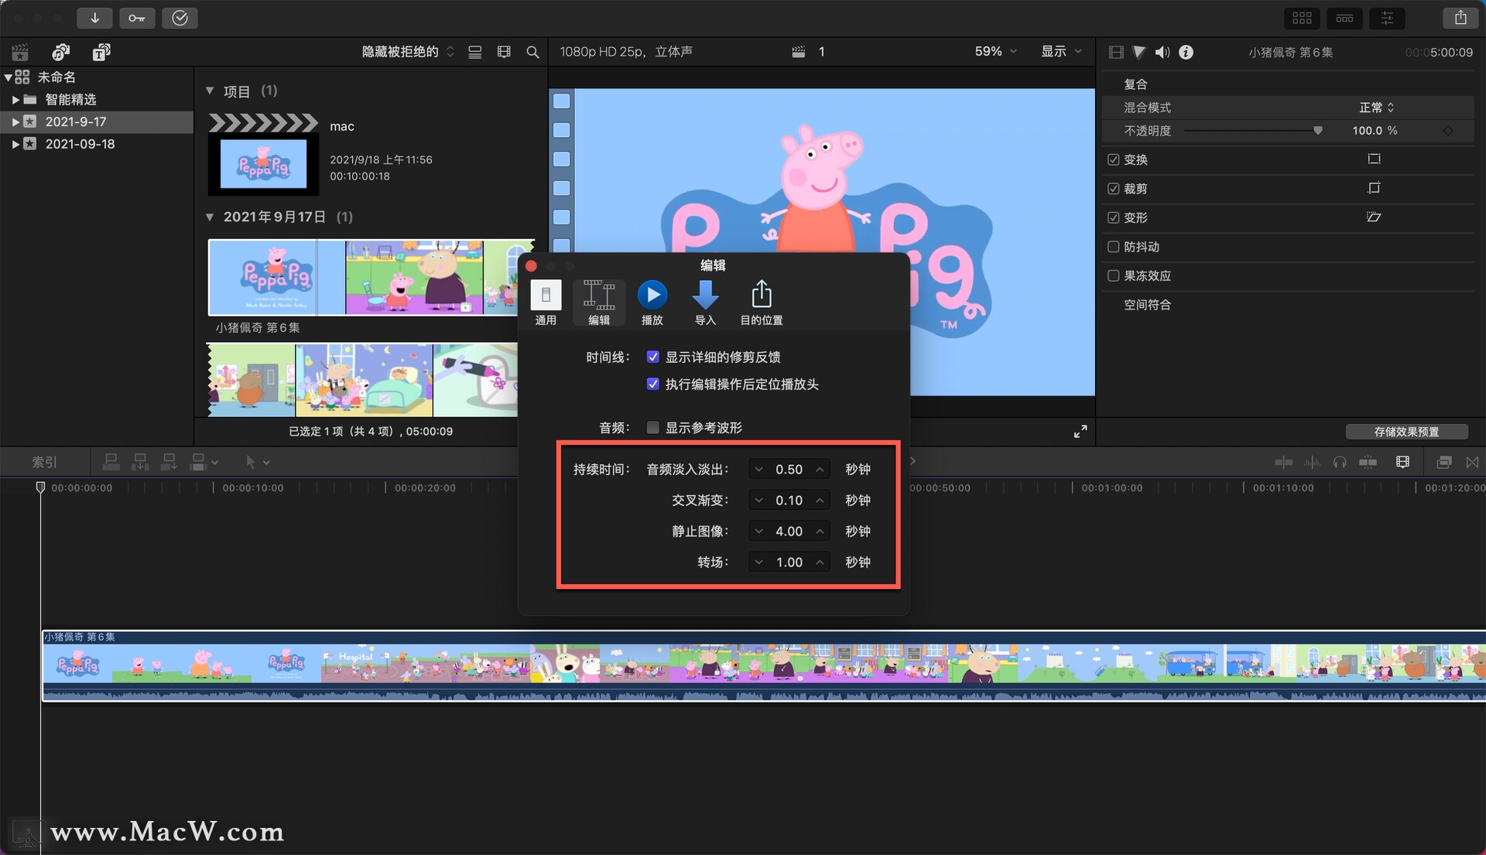This screenshot has height=855, width=1486.
Task: Expand the 2021-9-17 event
Action: click(x=15, y=121)
